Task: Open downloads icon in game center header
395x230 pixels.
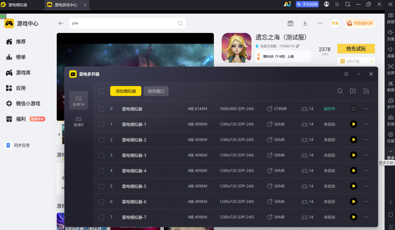Action: pyautogui.click(x=305, y=23)
